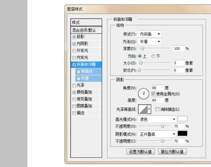Screen dimensions: 211x167
Task: Expand the 光泽等高线 contour picker arrow
Action: coord(149,109)
